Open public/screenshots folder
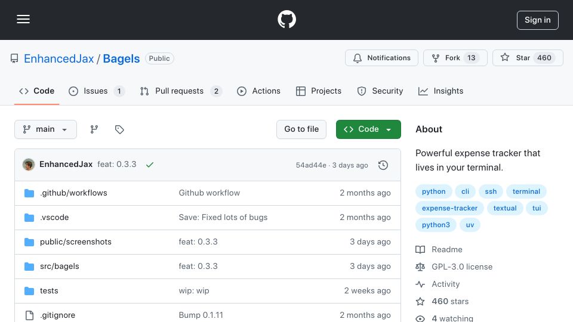 76,241
